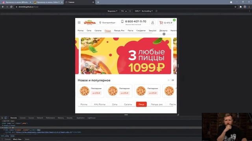Select Роллы in the top site menu
The width and height of the screenshot is (252, 141).
(80, 31)
